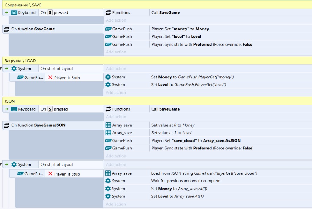
Task: Click GamePush icon of Sync state in SaveGame function
Action: click(108, 44)
